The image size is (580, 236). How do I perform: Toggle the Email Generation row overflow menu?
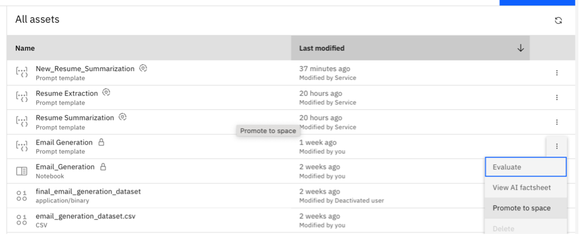(557, 147)
